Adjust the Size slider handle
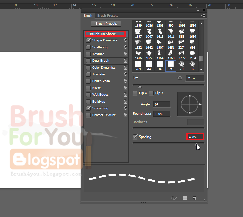Screen dimensions: 243x217 [x=140, y=87]
